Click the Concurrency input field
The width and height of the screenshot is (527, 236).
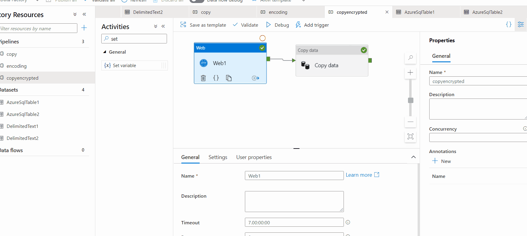[478, 137]
